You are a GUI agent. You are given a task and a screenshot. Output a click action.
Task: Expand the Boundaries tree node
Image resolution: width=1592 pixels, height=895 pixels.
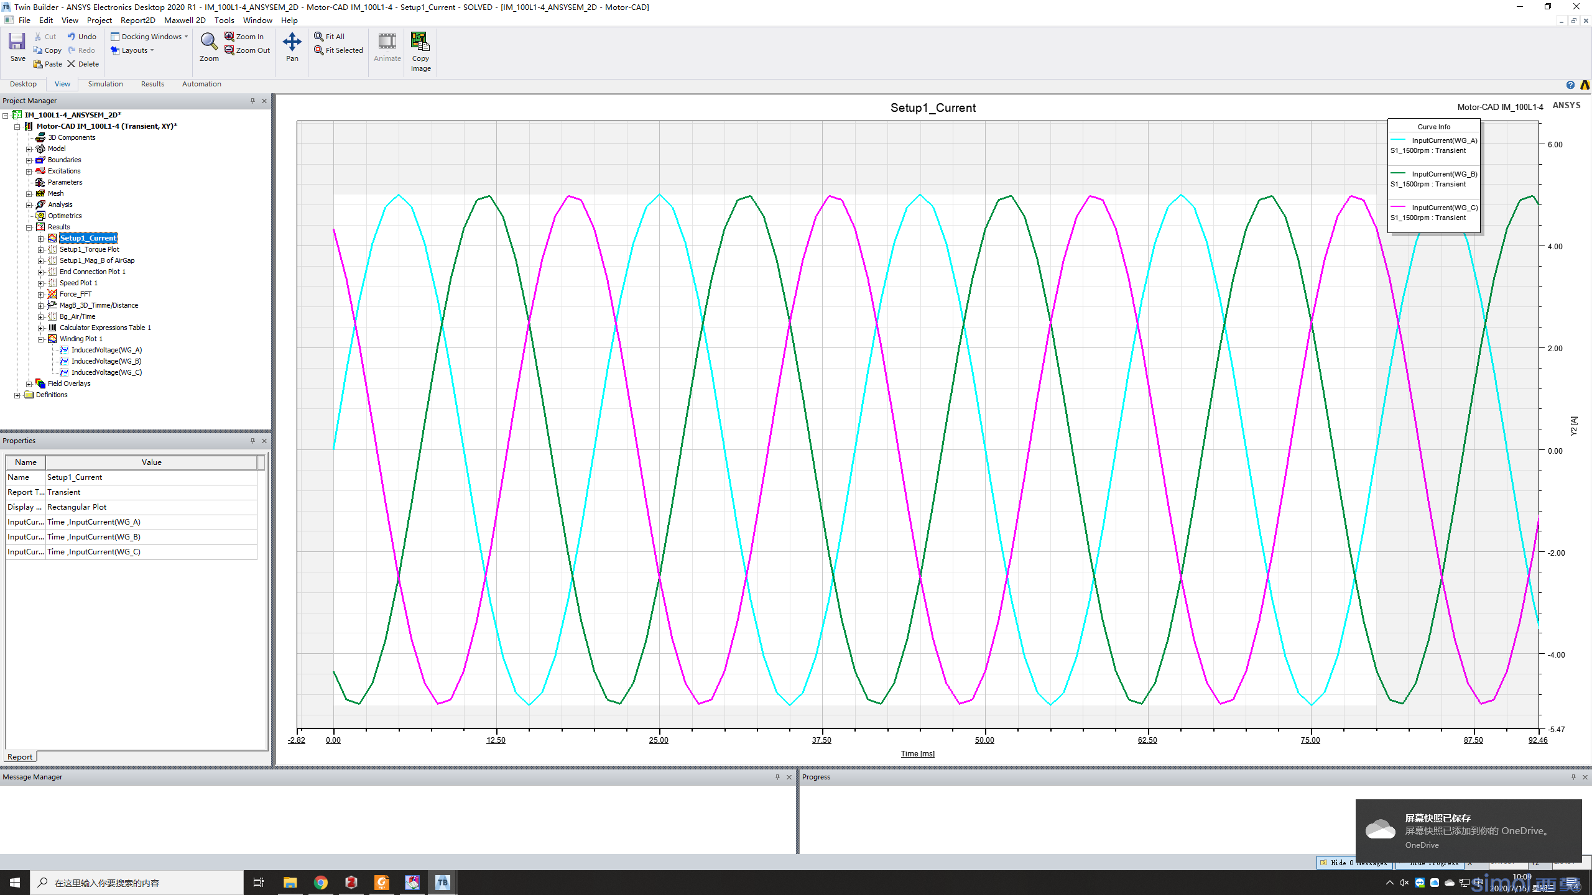[x=29, y=160]
